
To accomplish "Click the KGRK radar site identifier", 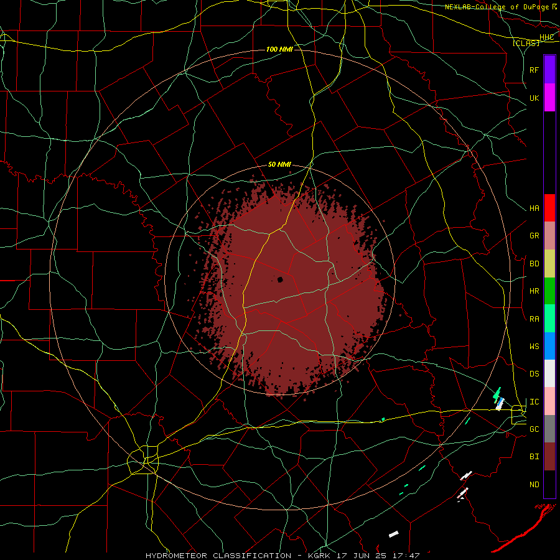I will pyautogui.click(x=320, y=556).
